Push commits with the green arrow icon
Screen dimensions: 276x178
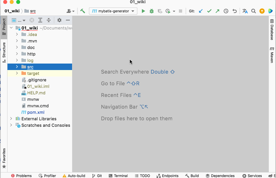217,11
